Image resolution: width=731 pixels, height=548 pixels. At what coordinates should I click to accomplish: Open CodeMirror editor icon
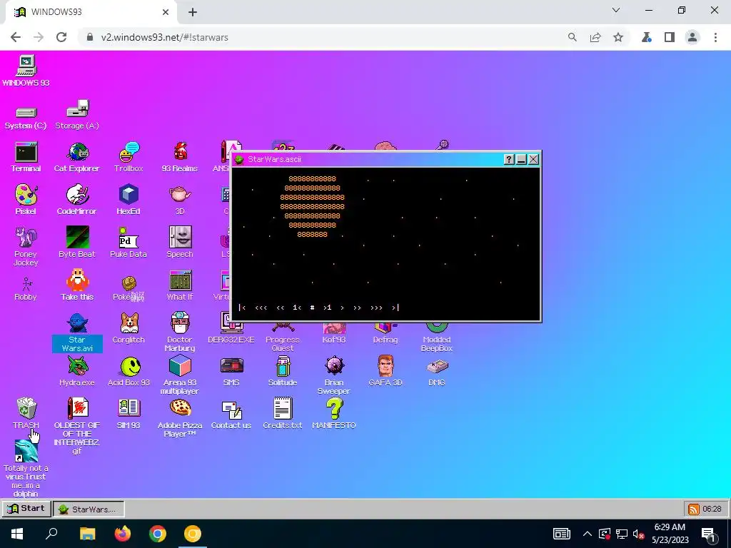77,195
